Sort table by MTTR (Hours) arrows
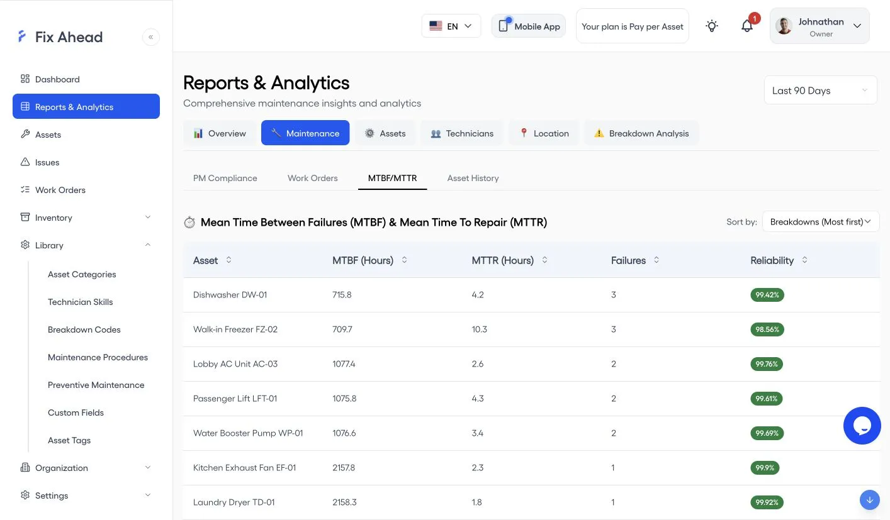Image resolution: width=890 pixels, height=520 pixels. pyautogui.click(x=544, y=260)
